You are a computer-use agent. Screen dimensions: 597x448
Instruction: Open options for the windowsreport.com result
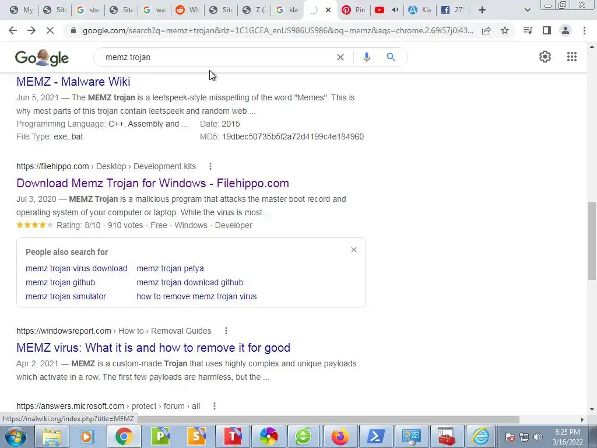pyautogui.click(x=226, y=331)
